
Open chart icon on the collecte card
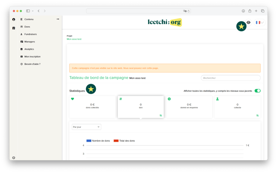click(x=258, y=115)
